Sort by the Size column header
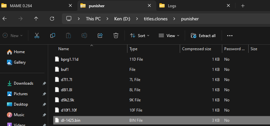270x126 pixels. (x=254, y=49)
